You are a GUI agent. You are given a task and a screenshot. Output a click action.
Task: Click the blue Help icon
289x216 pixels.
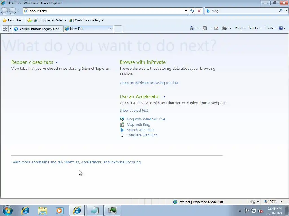(x=281, y=28)
